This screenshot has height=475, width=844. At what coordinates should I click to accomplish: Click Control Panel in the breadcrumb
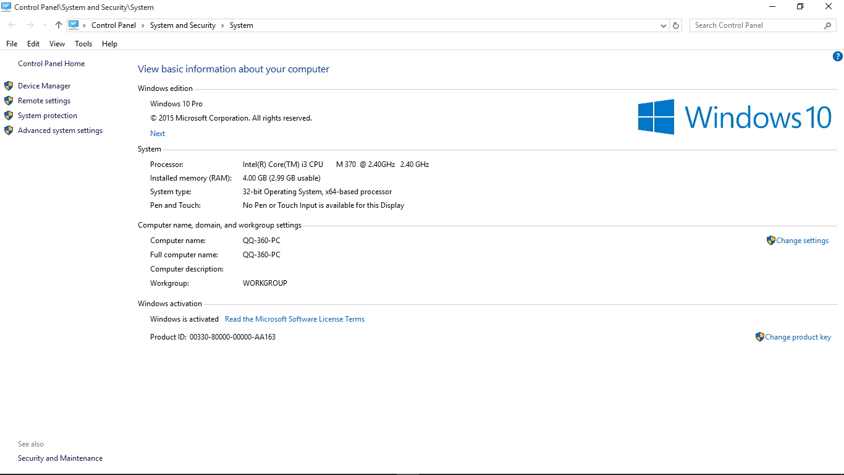(114, 25)
